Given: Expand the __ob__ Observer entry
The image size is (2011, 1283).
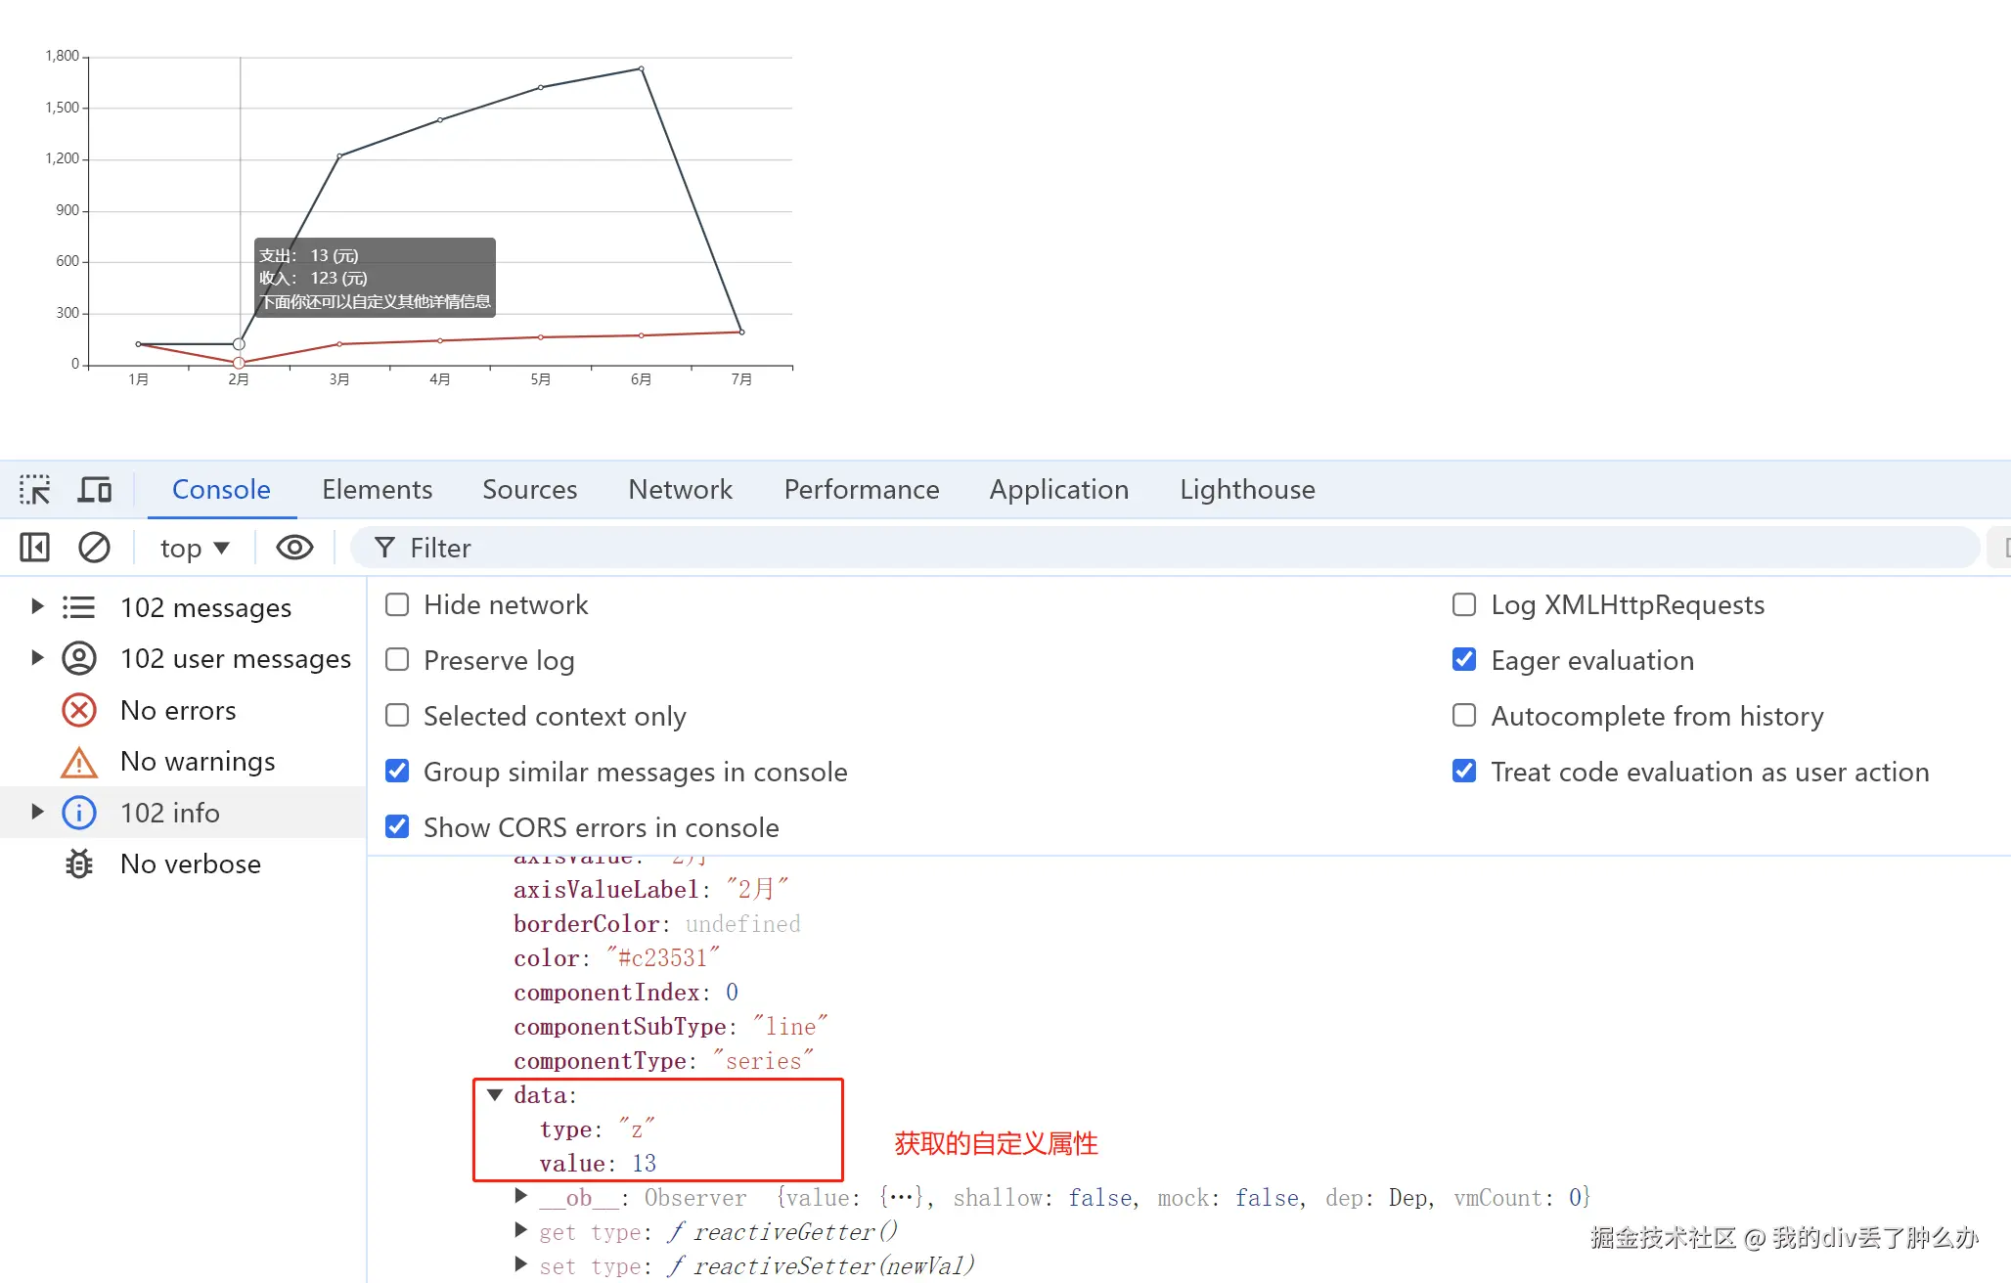Looking at the screenshot, I should coord(521,1195).
